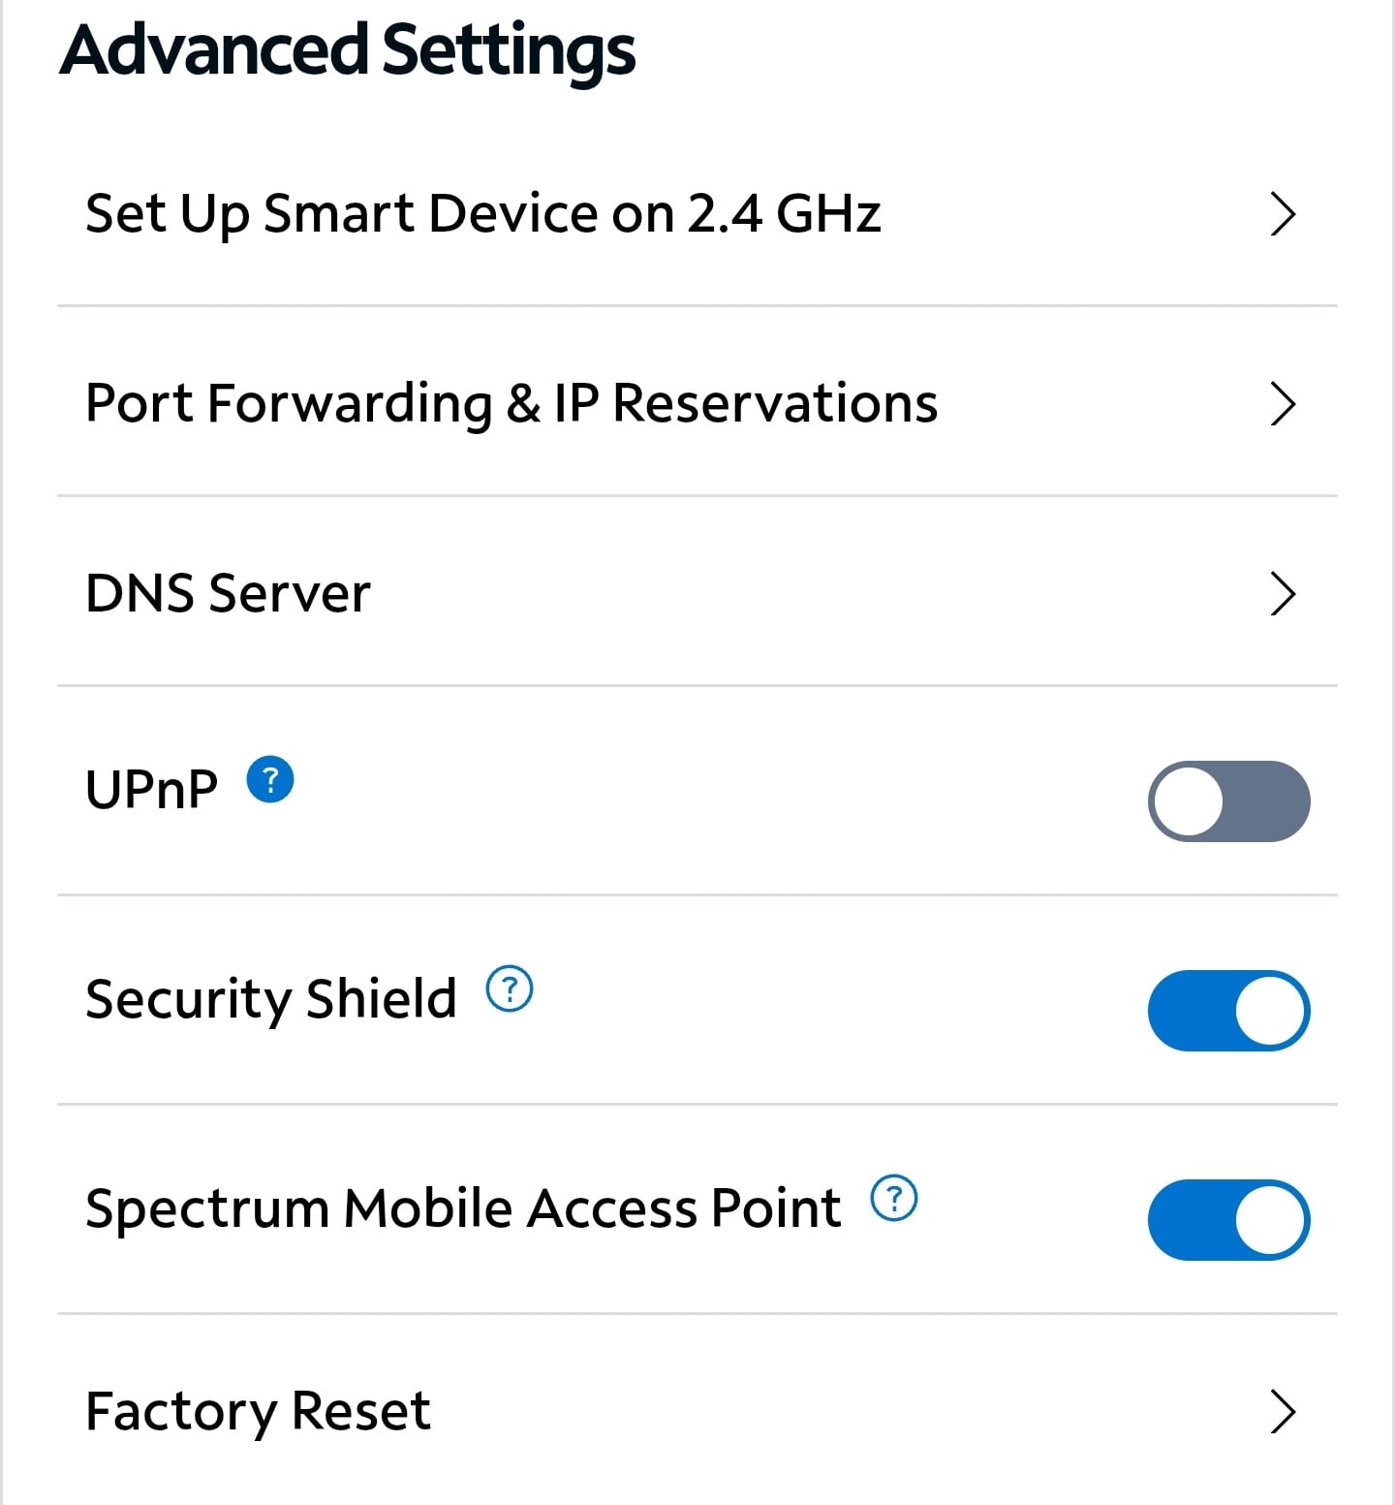Tap the Spectrum Mobile Access Point help icon
1395x1505 pixels.
pyautogui.click(x=894, y=1199)
